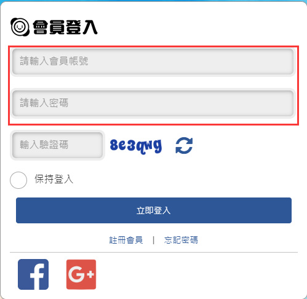Screen dimensions: 307x299
Task: Click the horizontal divider above social icons
Action: pos(154,252)
